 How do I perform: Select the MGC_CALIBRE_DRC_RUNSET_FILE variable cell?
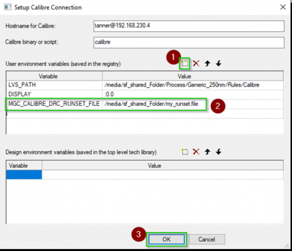point(55,104)
